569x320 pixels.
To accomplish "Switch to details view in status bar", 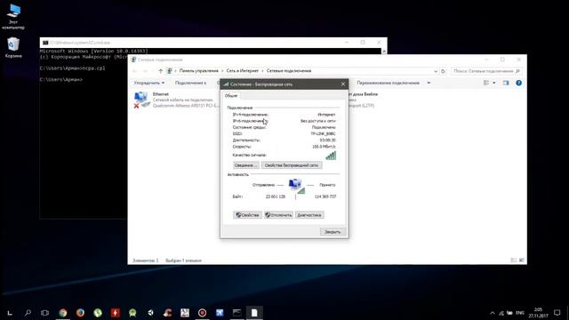I will pos(513,260).
